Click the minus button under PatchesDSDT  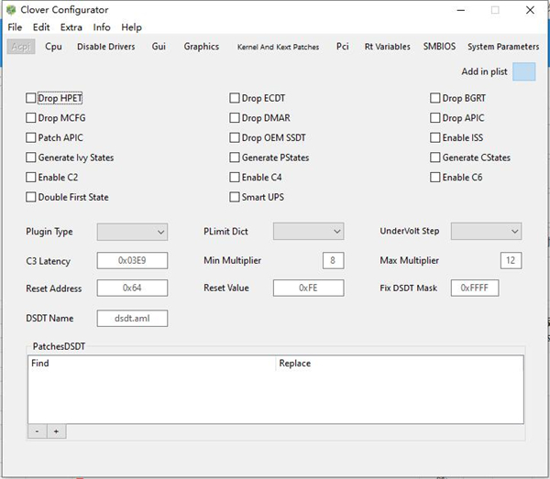coord(37,430)
